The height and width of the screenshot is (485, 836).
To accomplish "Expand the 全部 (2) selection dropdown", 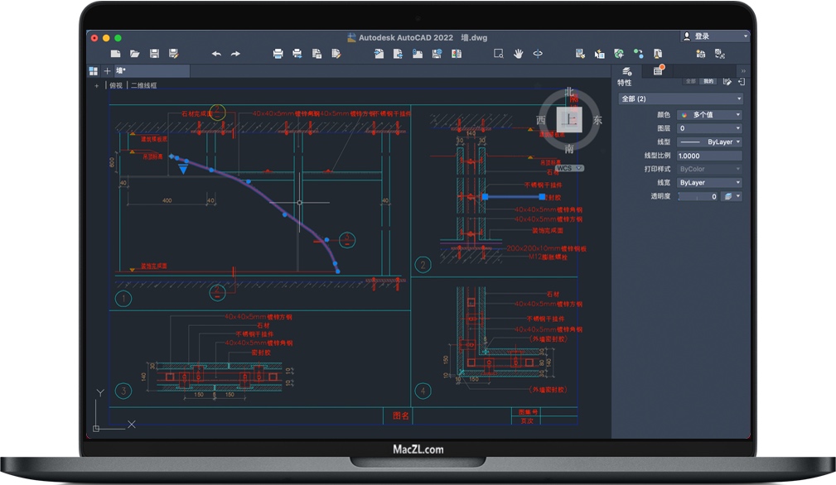I will click(x=680, y=99).
